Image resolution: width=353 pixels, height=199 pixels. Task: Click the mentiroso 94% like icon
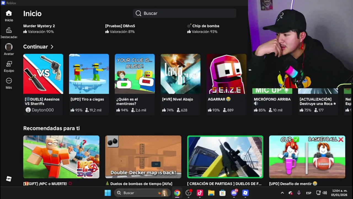[x=118, y=110]
